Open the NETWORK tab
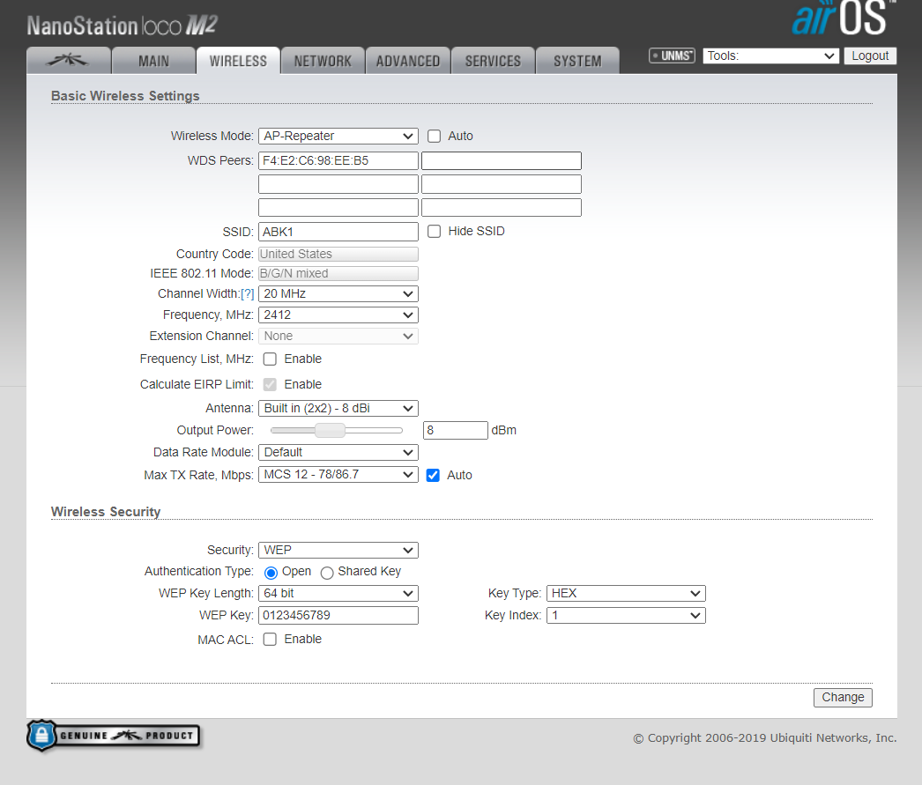Viewport: 922px width, 785px height. coord(323,61)
